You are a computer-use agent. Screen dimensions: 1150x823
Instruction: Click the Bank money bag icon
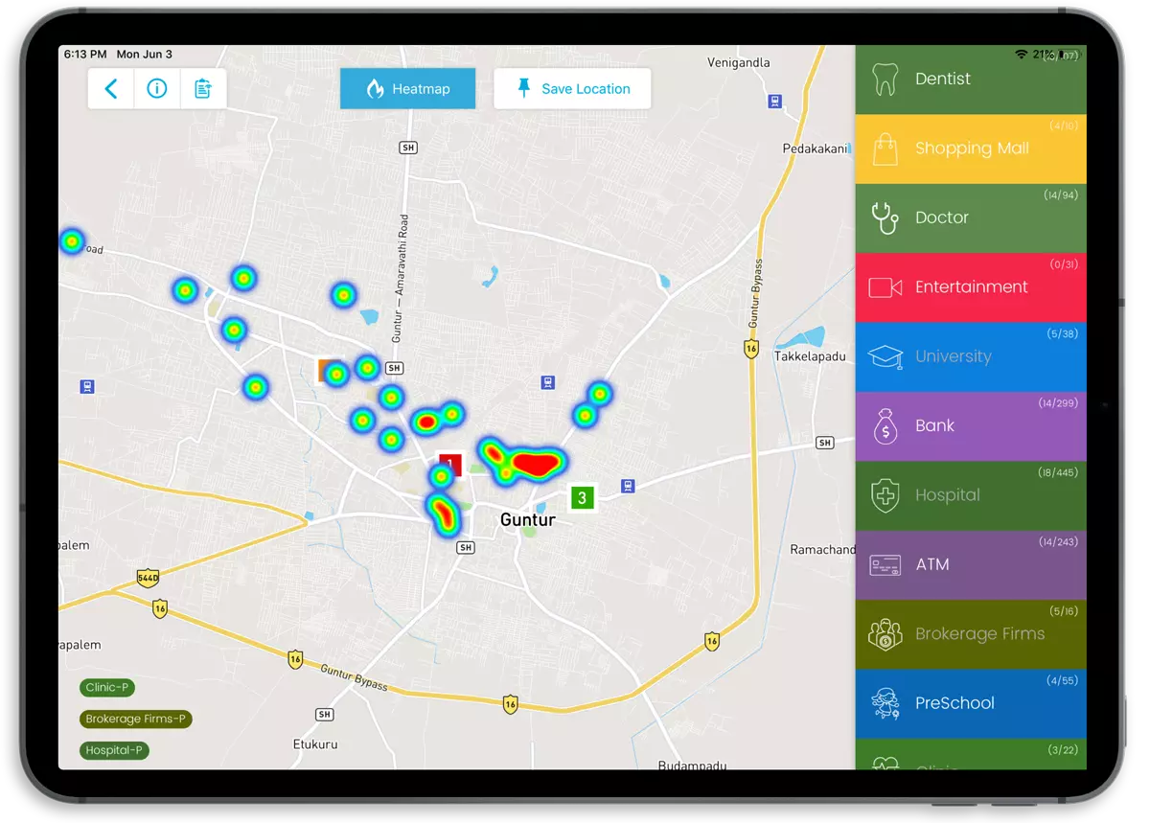pyautogui.click(x=885, y=426)
